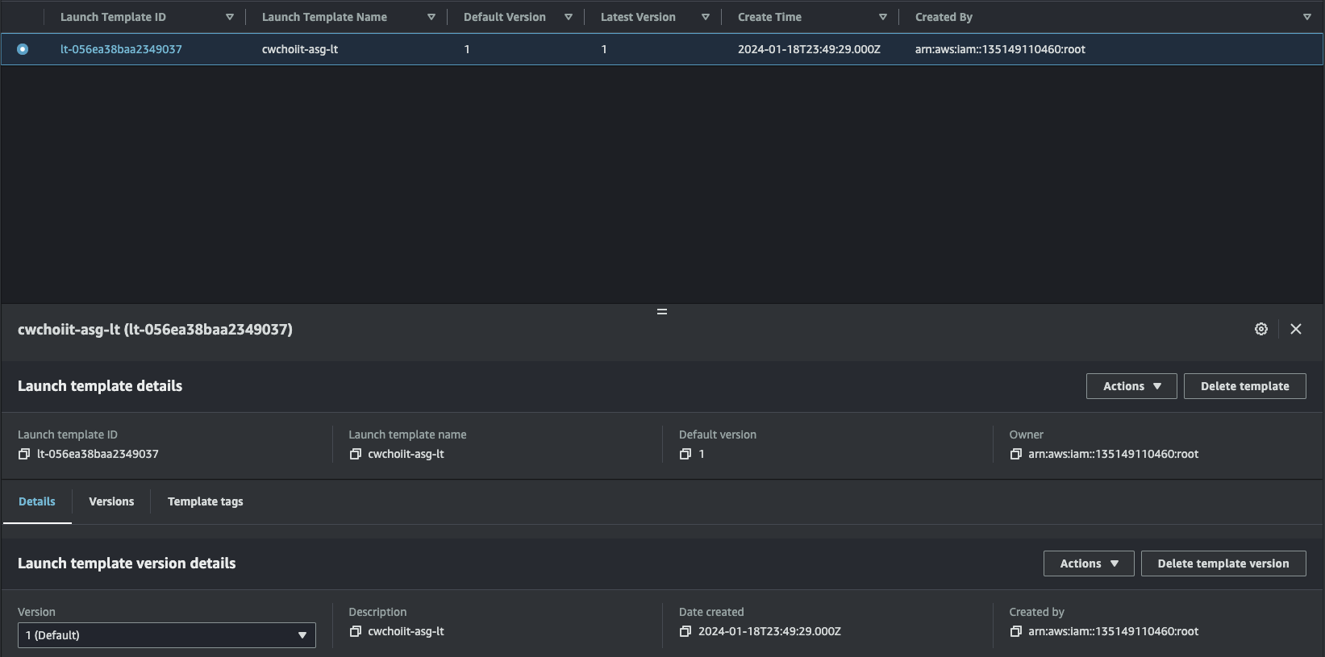Sort by Create Time column arrow
The image size is (1325, 657).
tap(883, 17)
